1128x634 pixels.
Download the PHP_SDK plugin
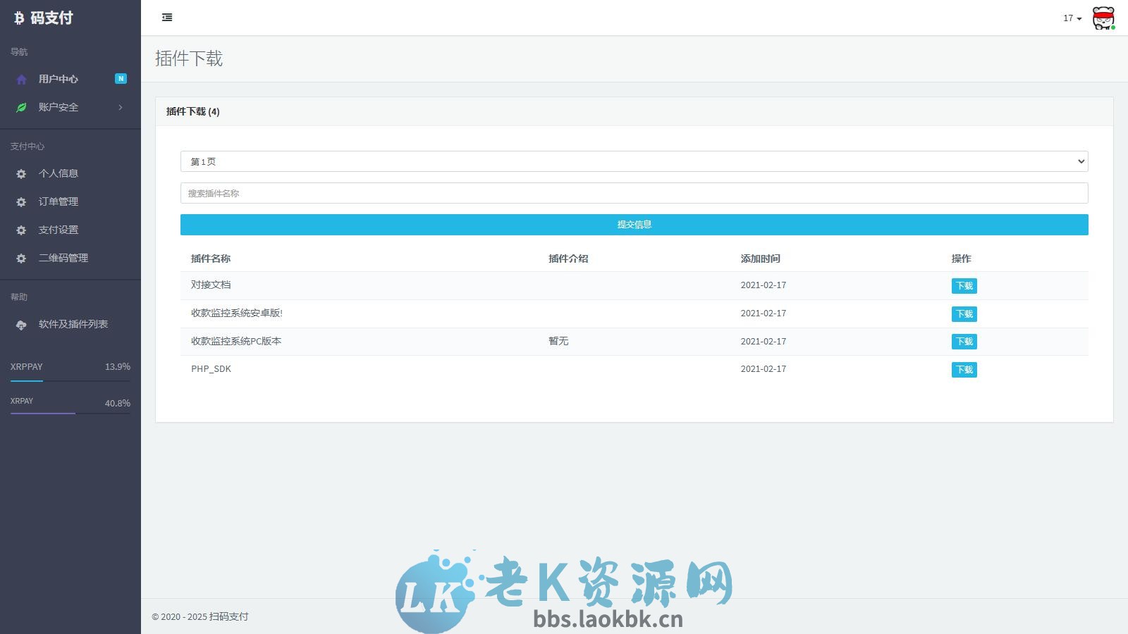964,369
